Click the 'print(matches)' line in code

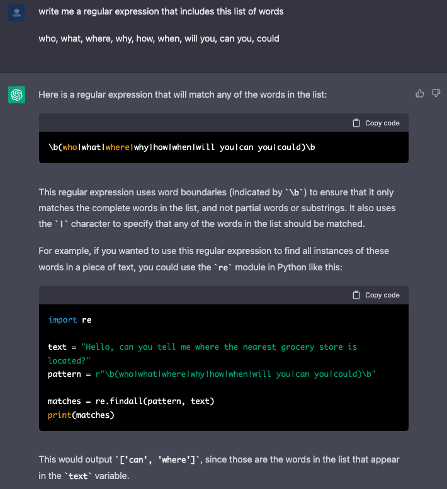tap(81, 415)
